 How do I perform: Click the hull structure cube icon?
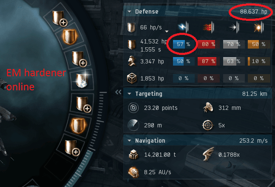click(132, 78)
